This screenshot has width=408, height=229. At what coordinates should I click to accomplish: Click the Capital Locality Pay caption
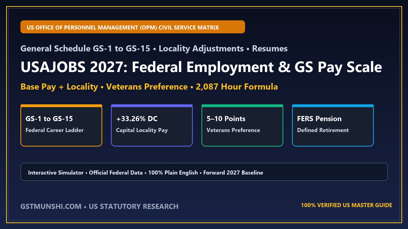pos(142,130)
